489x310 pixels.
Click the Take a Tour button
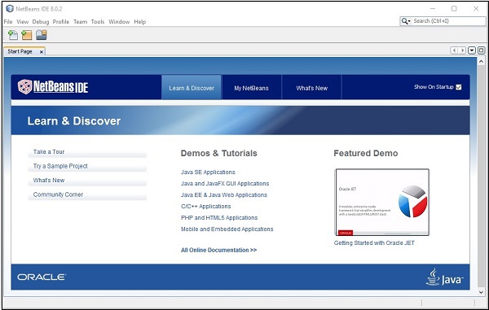tap(87, 152)
